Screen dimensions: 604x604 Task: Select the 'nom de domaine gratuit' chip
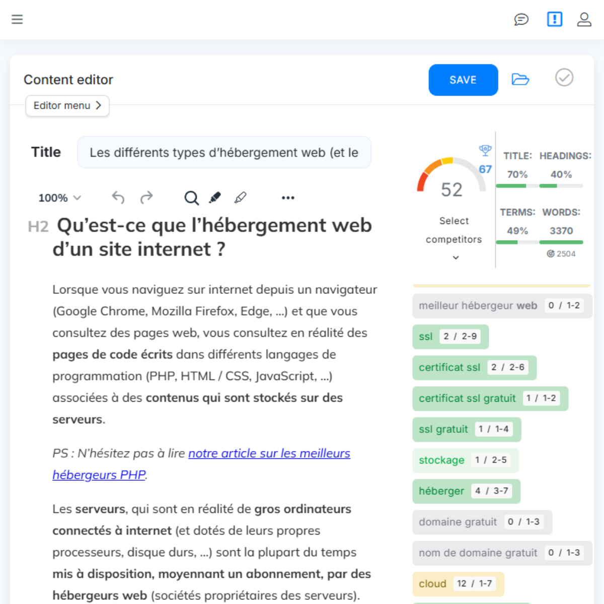tap(502, 553)
